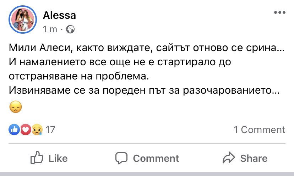Image resolution: width=294 pixels, height=176 pixels.
Task: Open the three-dot post options menu
Action: click(x=279, y=13)
